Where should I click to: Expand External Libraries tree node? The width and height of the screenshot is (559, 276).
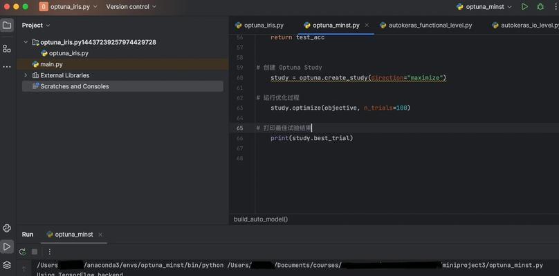point(26,75)
